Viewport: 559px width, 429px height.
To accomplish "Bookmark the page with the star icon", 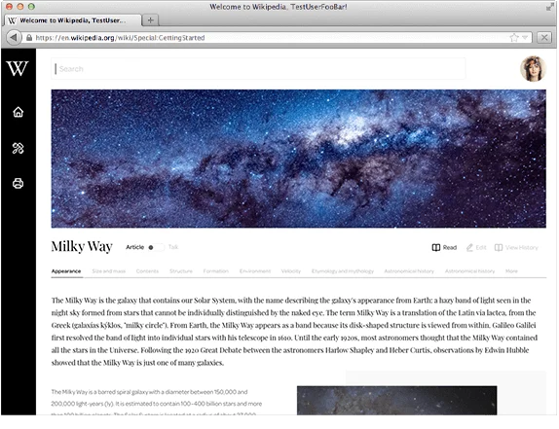I will coord(514,38).
